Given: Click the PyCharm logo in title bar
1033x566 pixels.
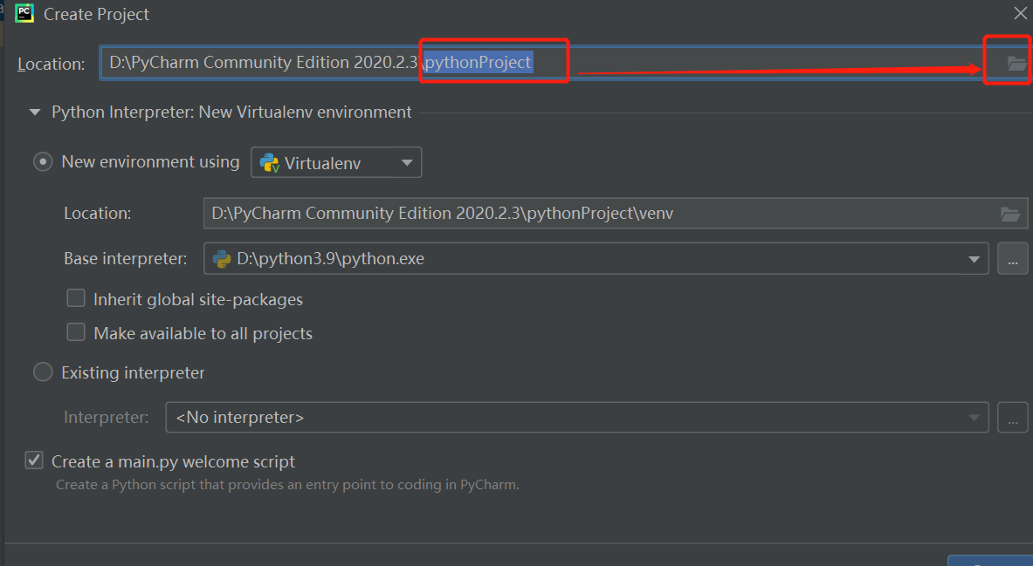Looking at the screenshot, I should click(24, 14).
